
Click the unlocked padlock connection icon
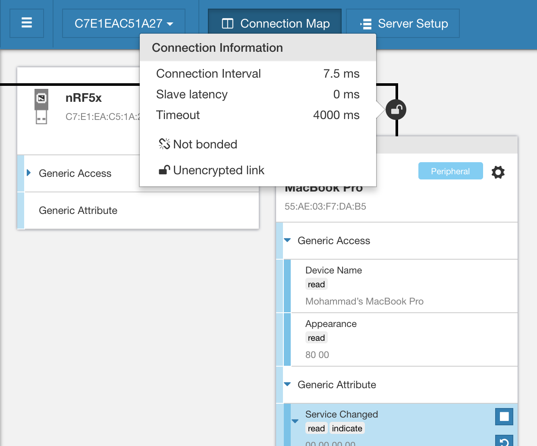point(396,110)
